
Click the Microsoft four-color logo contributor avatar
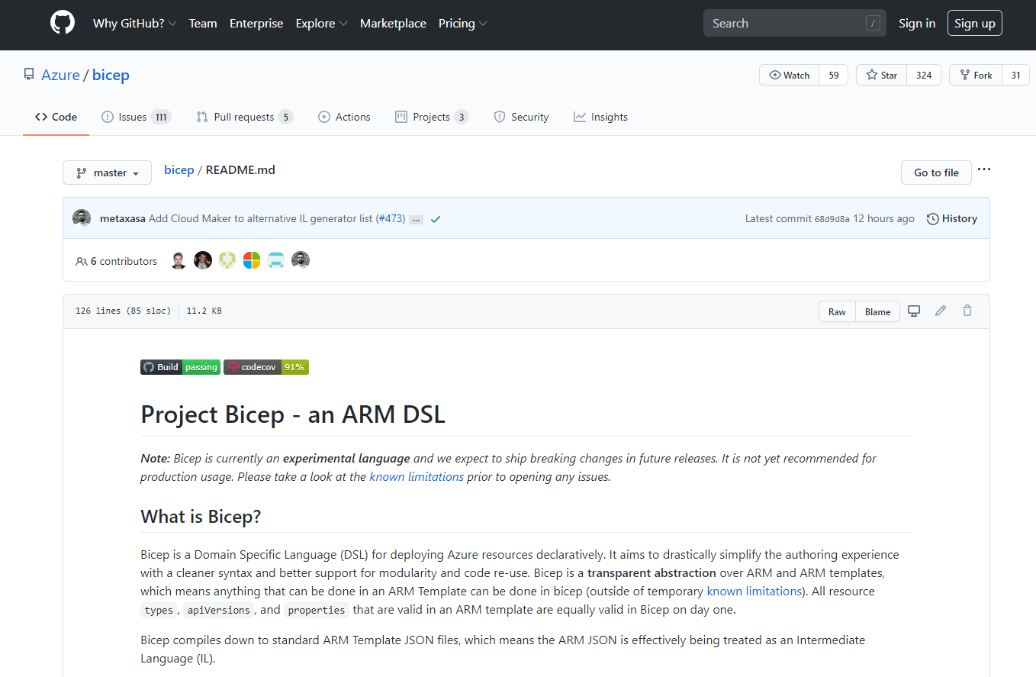252,260
